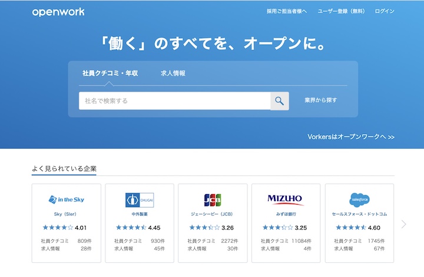Open the in the Sky company logo
This screenshot has height=277, width=424.
(x=67, y=199)
